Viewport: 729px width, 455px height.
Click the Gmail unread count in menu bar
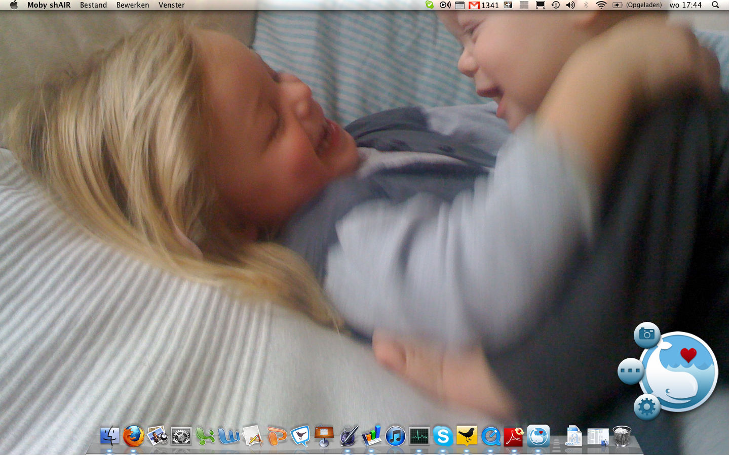[x=484, y=5]
